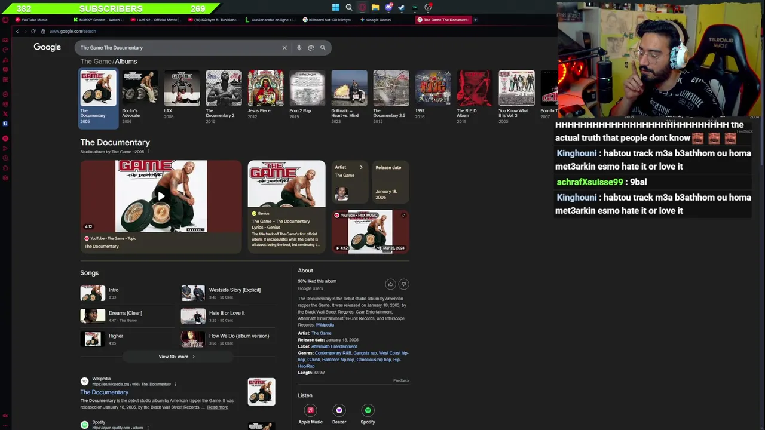Open File Explorer from taskbar

(x=375, y=7)
